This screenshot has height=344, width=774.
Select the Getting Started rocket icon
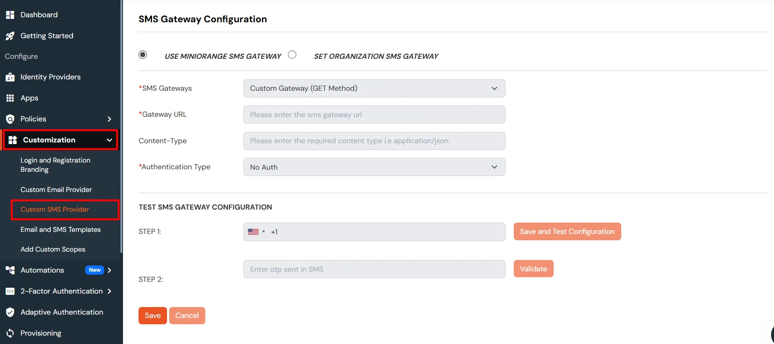coord(10,36)
